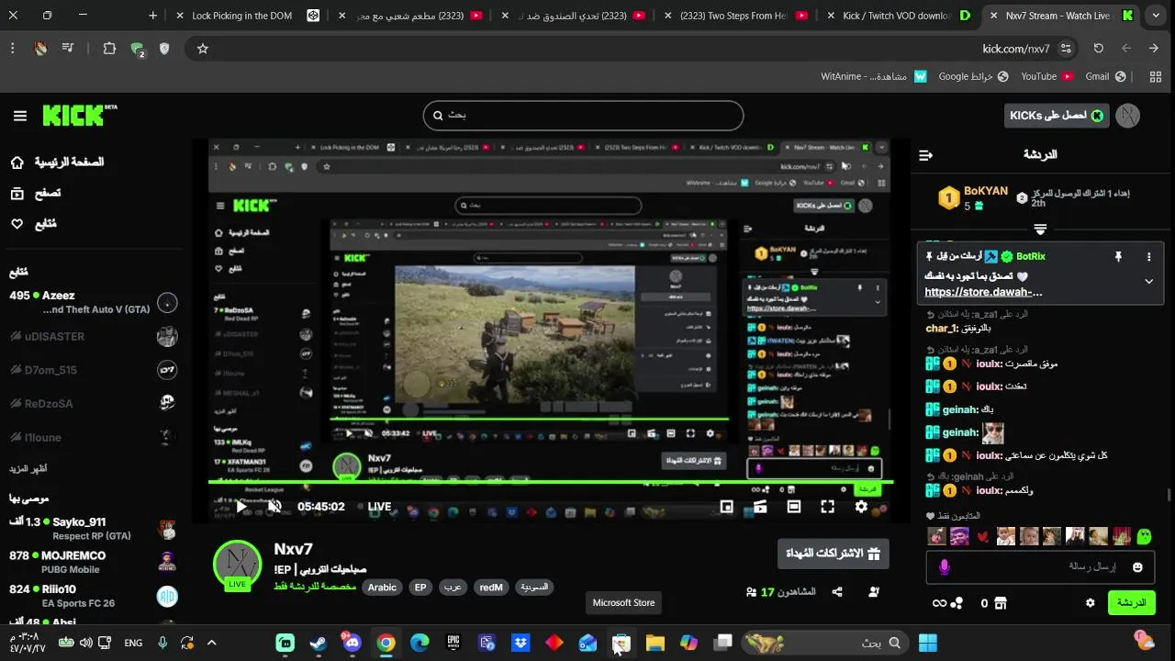Collapse the chat panel arrow icon
The height and width of the screenshot is (661, 1175).
point(926,155)
